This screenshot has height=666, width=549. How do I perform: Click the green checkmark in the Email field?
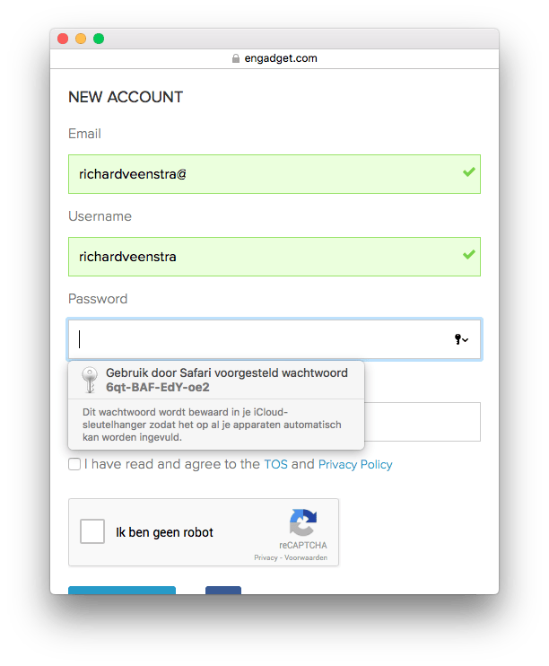469,172
